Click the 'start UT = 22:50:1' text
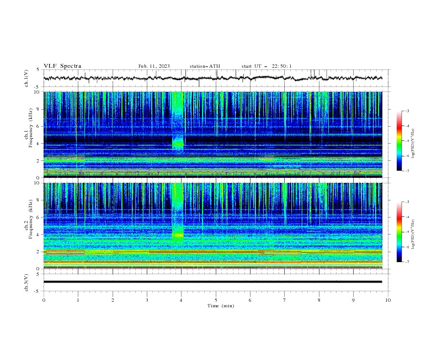 pyautogui.click(x=267, y=66)
